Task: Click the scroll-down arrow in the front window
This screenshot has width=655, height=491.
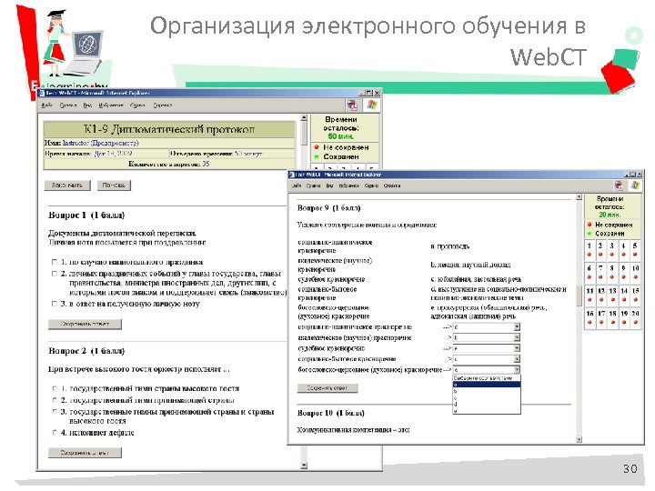Action: pos(579,439)
